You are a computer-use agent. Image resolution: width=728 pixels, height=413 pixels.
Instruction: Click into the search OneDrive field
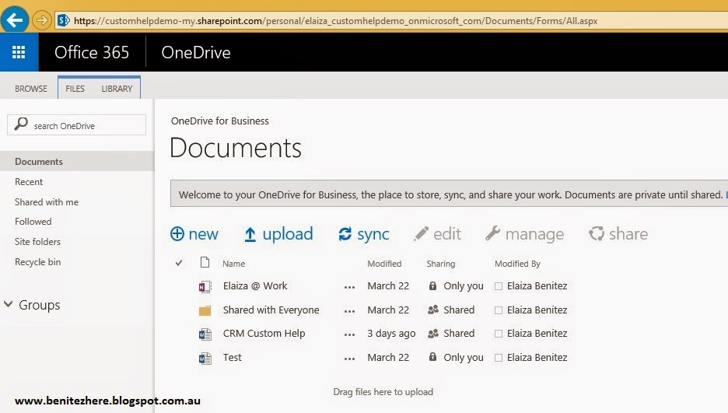[x=76, y=125]
